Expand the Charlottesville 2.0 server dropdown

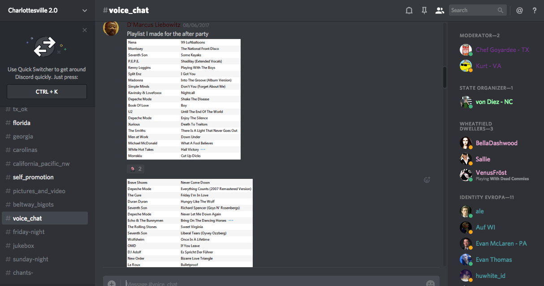[x=85, y=10]
